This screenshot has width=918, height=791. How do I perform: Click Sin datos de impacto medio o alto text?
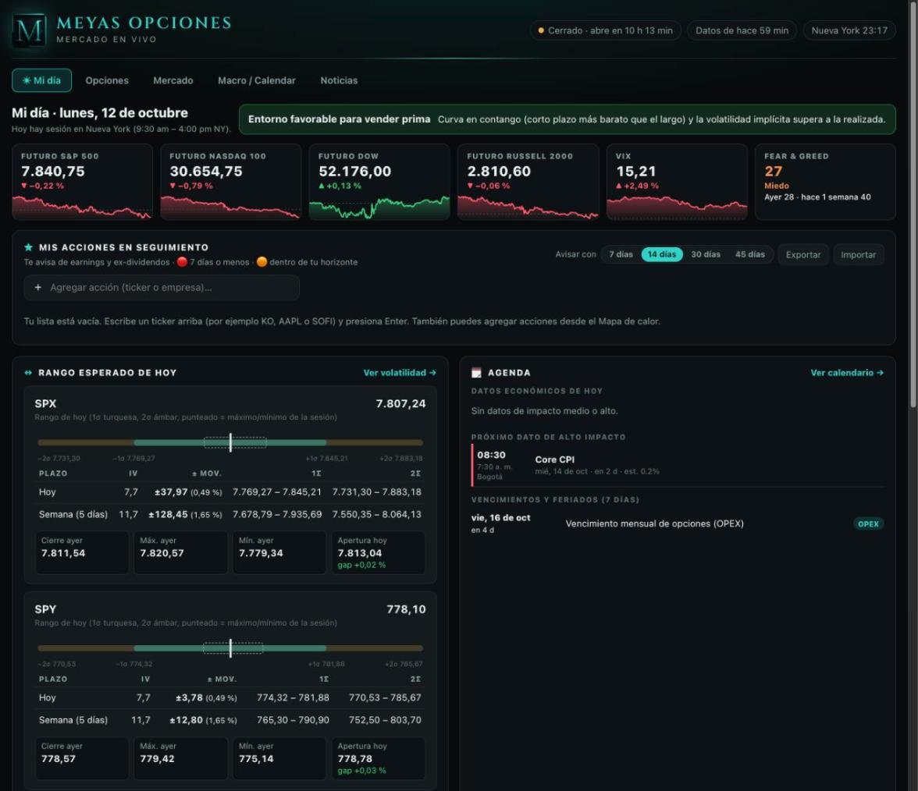pyautogui.click(x=545, y=410)
